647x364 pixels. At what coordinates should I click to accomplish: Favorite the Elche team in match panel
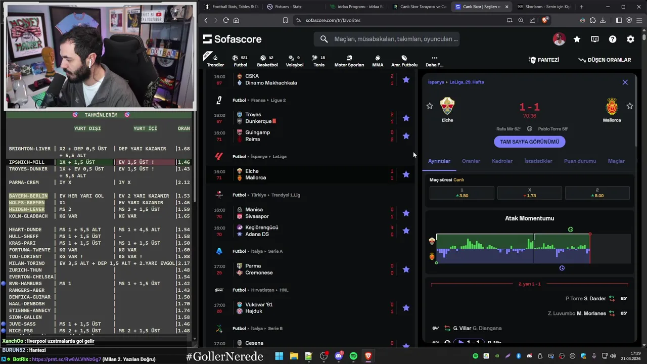pos(430,106)
